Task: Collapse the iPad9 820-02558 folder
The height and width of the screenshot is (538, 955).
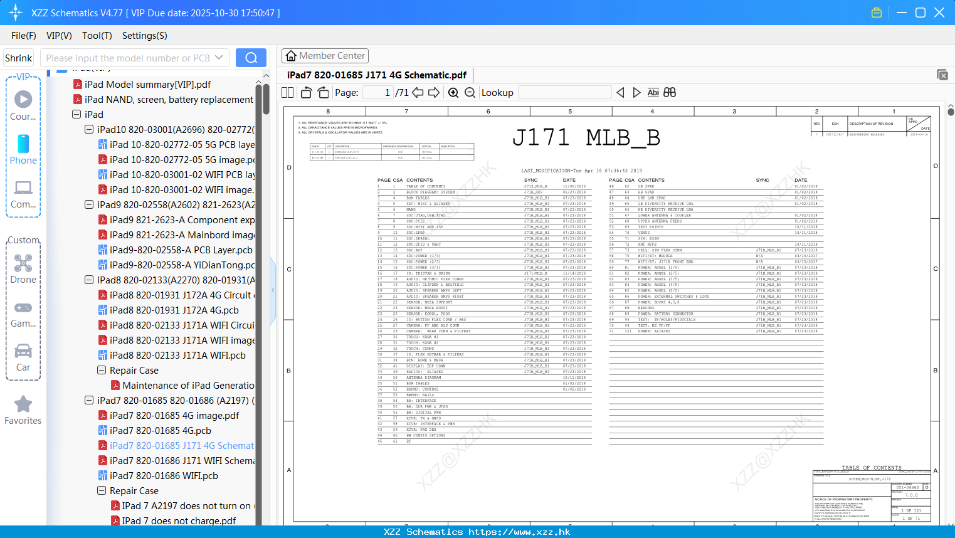Action: click(x=89, y=204)
